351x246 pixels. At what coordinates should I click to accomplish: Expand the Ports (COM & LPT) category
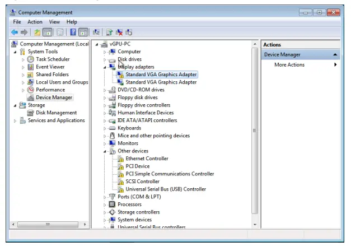[105, 197]
